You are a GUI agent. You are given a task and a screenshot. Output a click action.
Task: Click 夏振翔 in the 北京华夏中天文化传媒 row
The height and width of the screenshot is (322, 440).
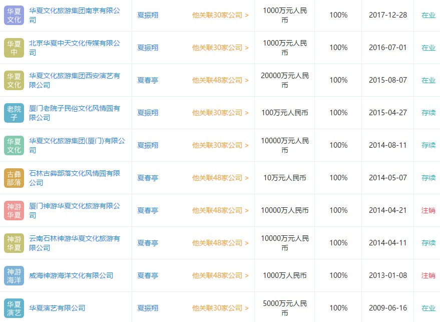[148, 48]
